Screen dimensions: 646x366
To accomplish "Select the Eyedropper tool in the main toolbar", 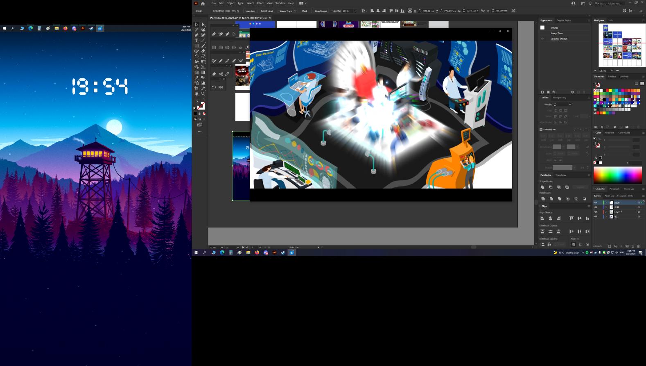I will (x=197, y=77).
